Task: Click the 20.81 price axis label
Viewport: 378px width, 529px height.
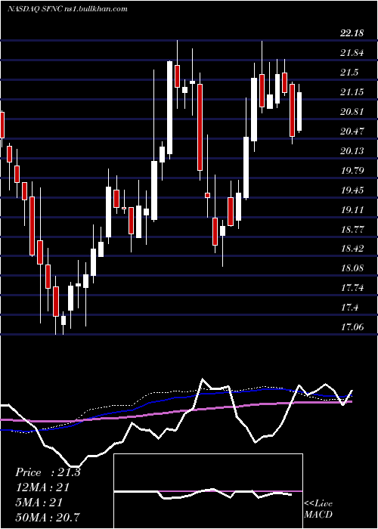Action: tap(352, 111)
